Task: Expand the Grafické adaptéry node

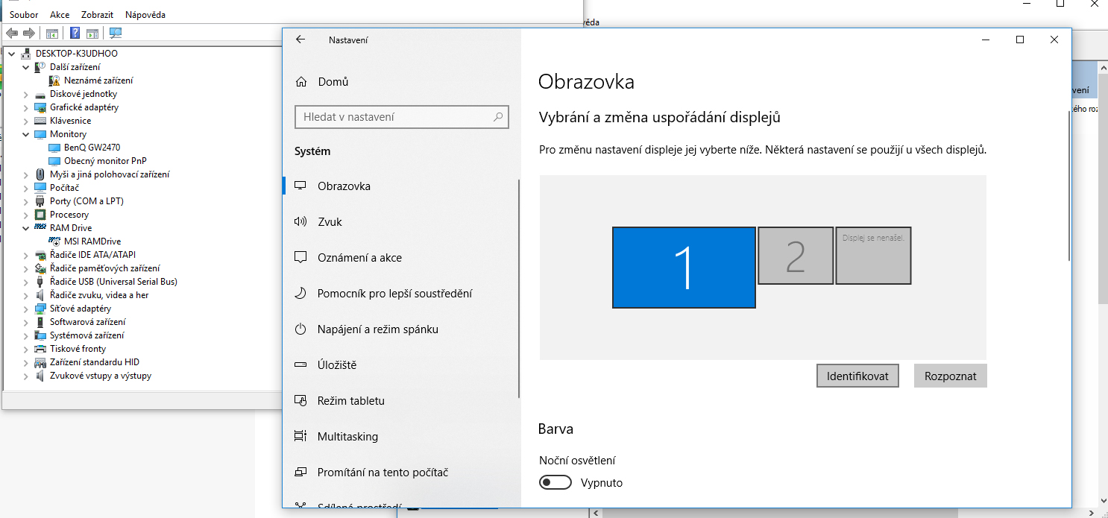Action: (26, 107)
